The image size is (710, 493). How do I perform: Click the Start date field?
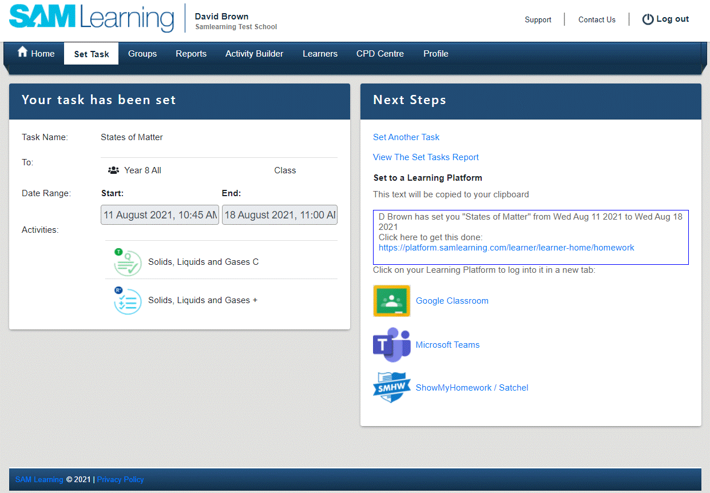click(160, 215)
